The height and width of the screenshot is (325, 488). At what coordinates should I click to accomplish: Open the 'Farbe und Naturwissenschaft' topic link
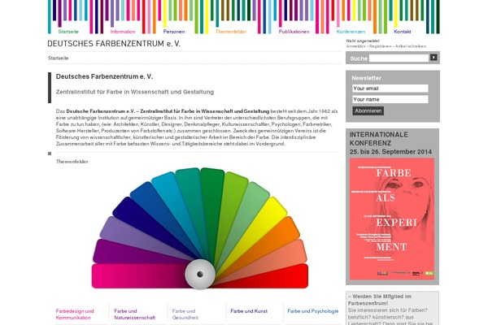coord(134,314)
